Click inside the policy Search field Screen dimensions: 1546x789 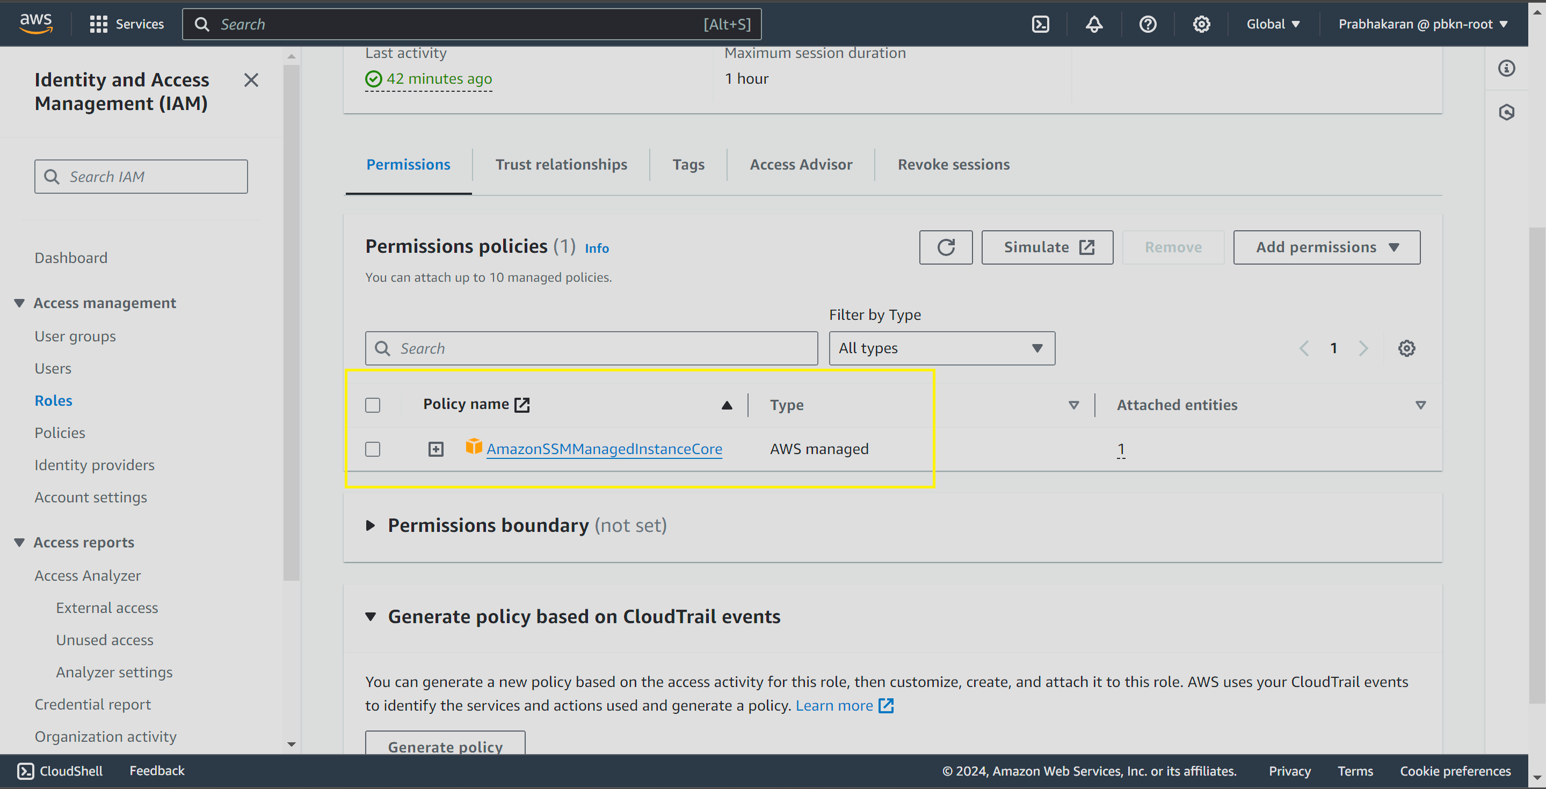[591, 348]
